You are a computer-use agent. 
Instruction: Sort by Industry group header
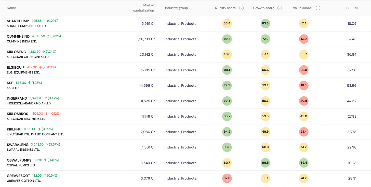point(176,8)
